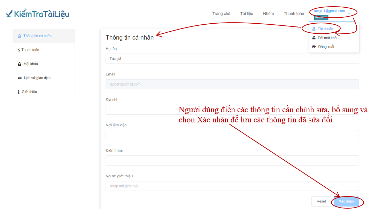Click the unlock icon beside Đổi mật khẩu
This screenshot has height=210, width=371.
(314, 38)
